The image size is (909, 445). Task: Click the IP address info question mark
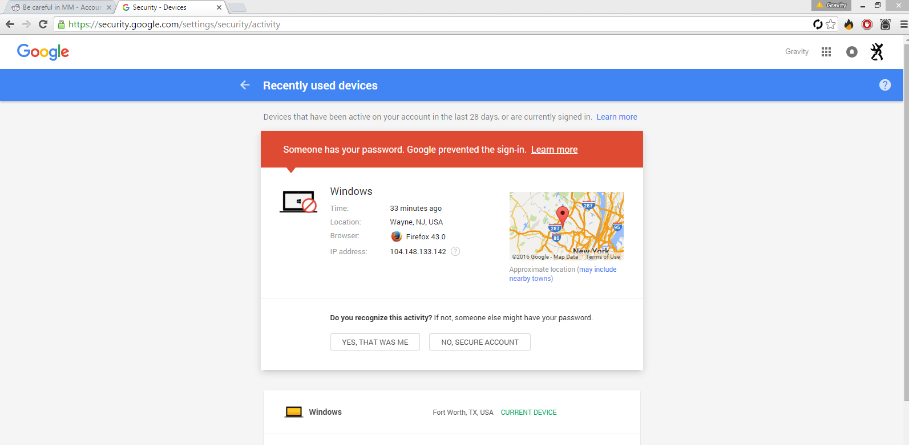pyautogui.click(x=455, y=251)
